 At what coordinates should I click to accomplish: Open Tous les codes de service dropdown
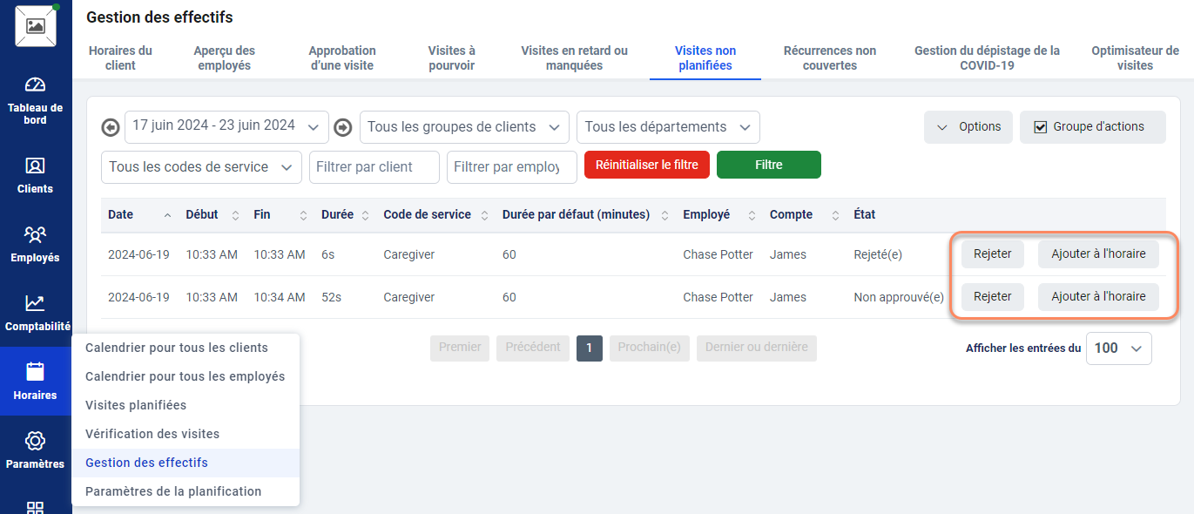click(201, 167)
